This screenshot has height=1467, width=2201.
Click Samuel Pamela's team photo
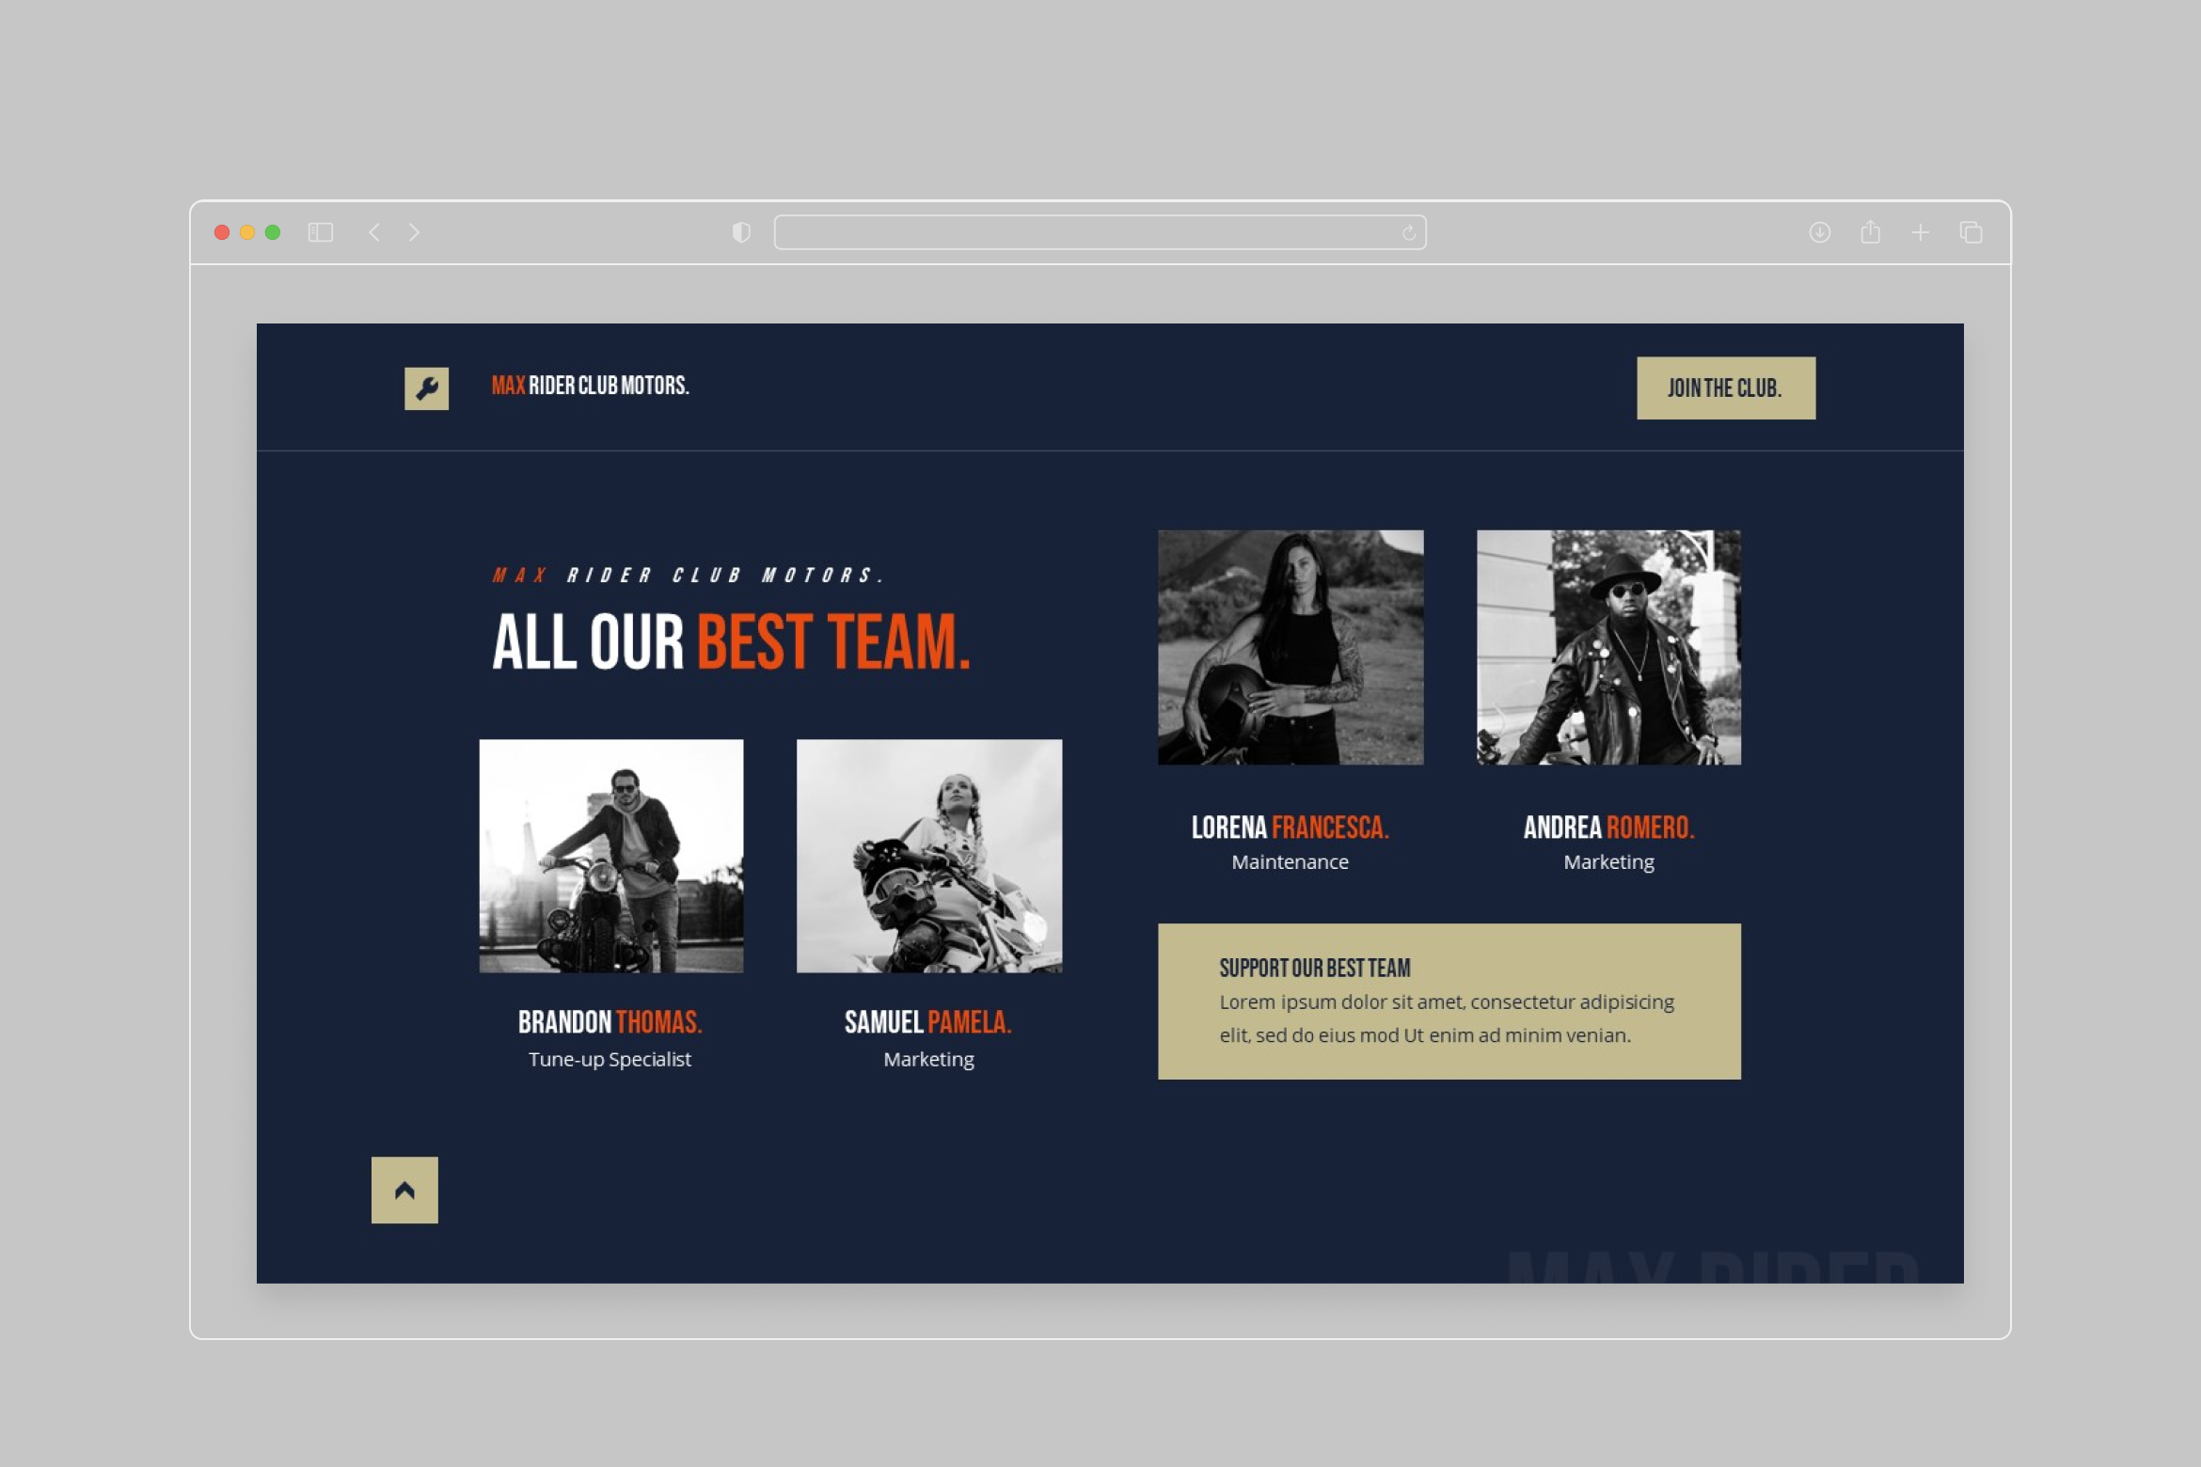point(928,854)
